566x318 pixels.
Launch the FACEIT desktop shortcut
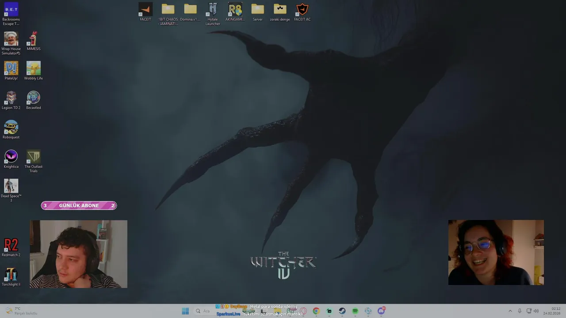click(145, 12)
